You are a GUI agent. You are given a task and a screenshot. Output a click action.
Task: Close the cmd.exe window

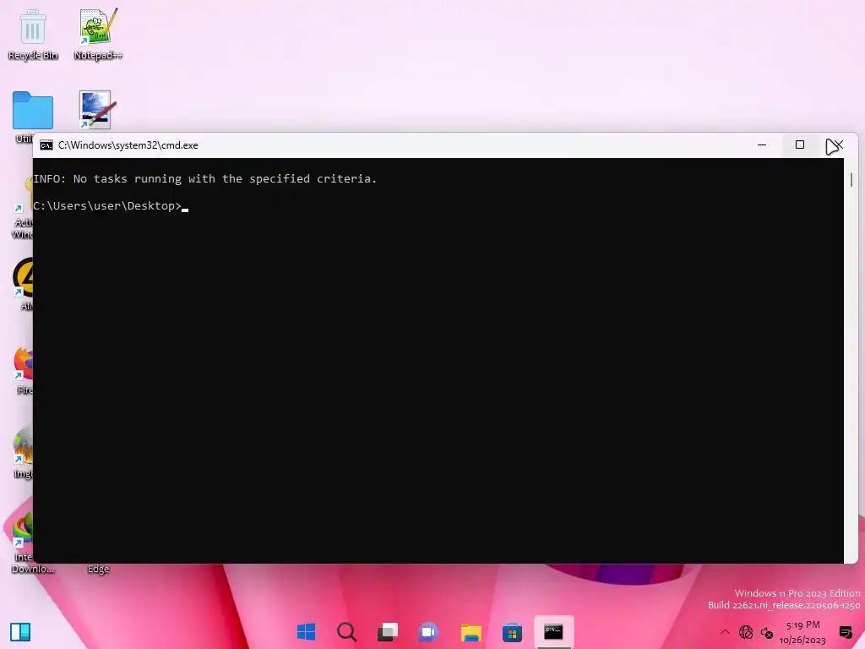click(x=838, y=145)
